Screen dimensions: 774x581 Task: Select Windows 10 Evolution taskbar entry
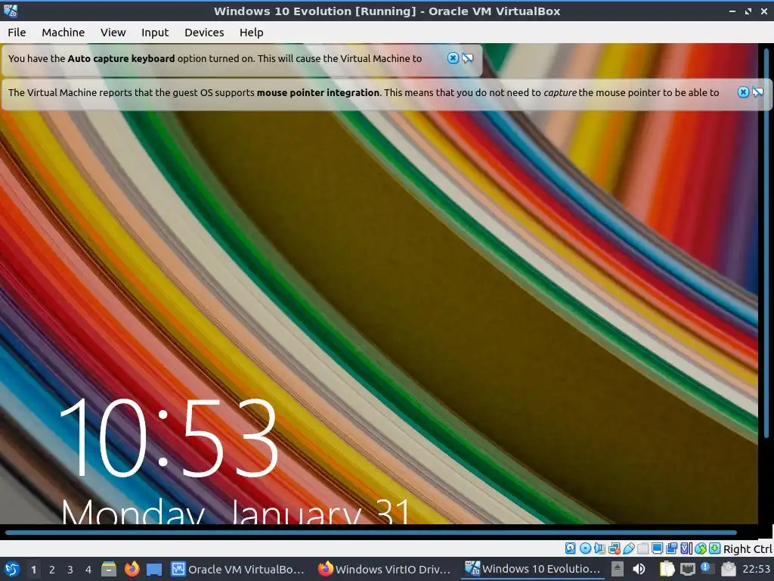click(x=533, y=569)
